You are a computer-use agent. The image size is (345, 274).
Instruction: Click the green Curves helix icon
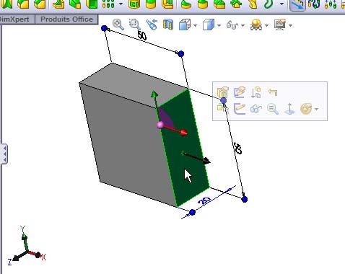(x=269, y=4)
